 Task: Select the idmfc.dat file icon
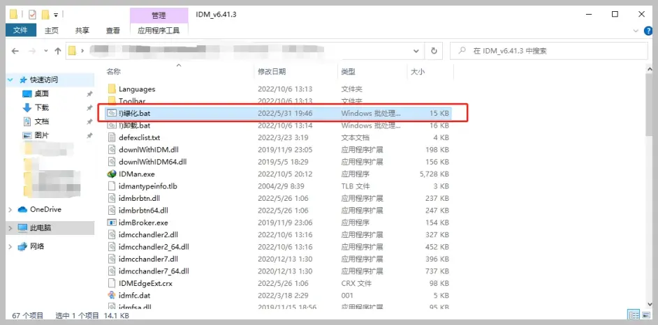pos(112,295)
